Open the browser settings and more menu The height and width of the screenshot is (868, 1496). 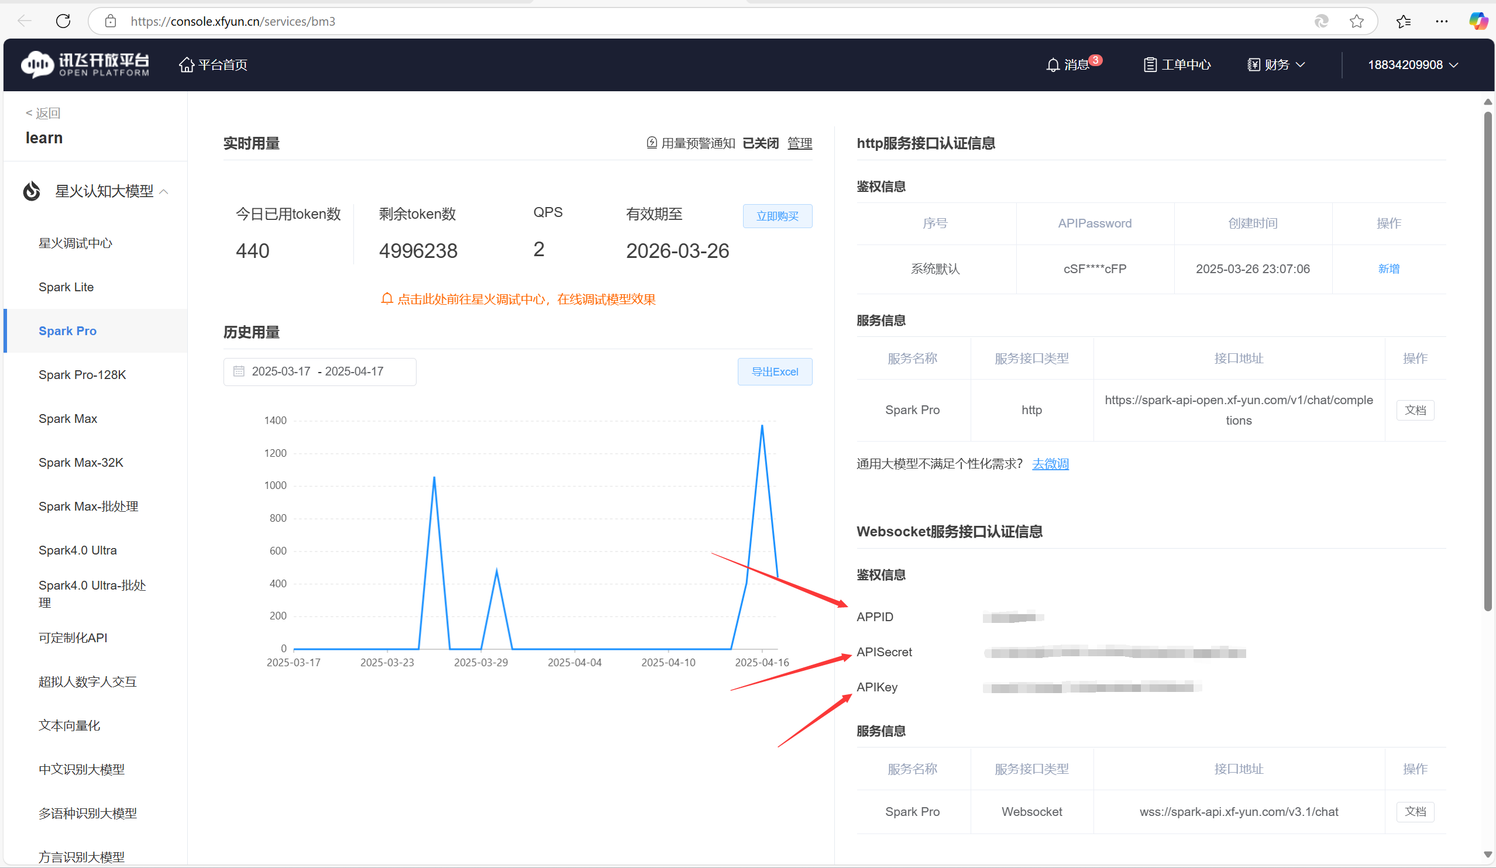point(1442,22)
